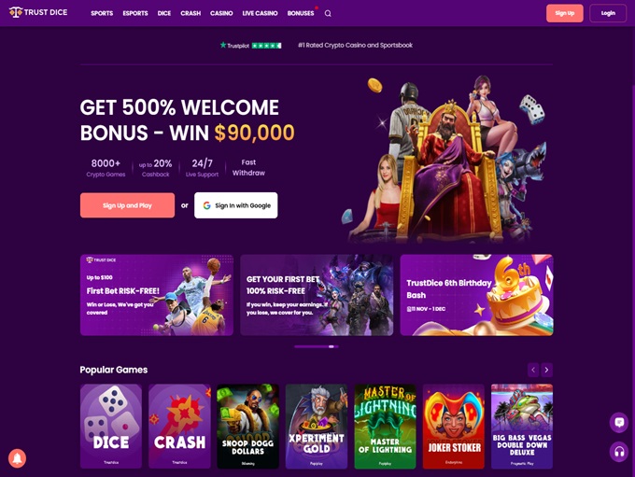
Task: Click the Sign Up button in header
Action: pos(565,13)
